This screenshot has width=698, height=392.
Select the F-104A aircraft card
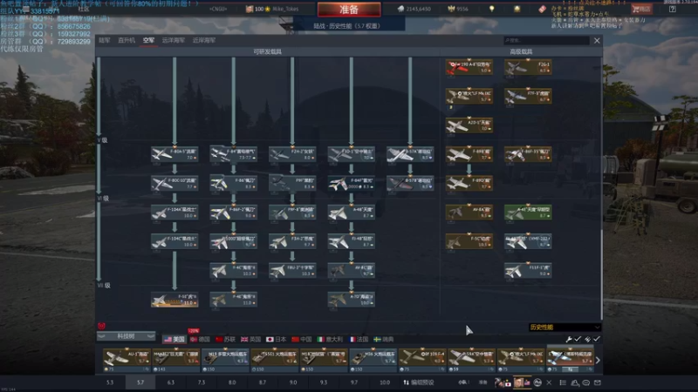(x=174, y=213)
